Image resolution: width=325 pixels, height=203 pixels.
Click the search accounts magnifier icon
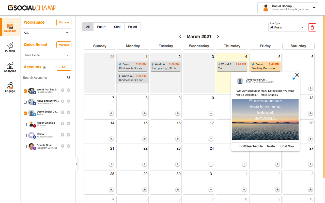click(69, 78)
